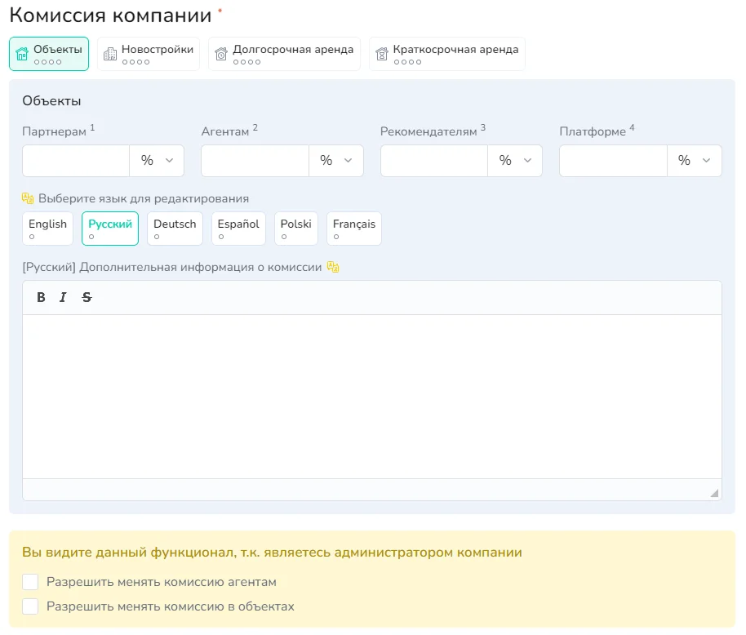Open the Краткосрочная аренда tab
Image resolution: width=746 pixels, height=635 pixels.
[x=447, y=54]
